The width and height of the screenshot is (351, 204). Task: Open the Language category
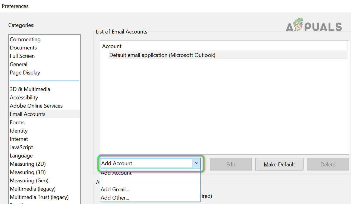pos(21,156)
